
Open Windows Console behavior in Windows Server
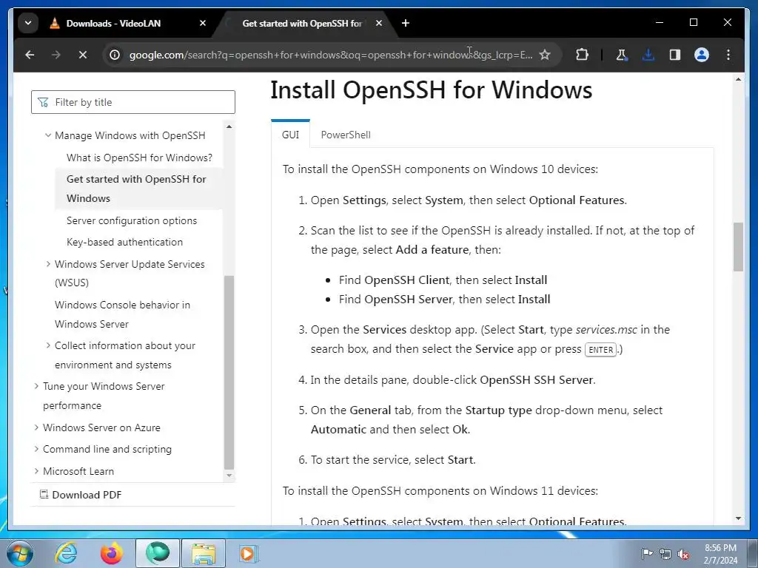122,314
